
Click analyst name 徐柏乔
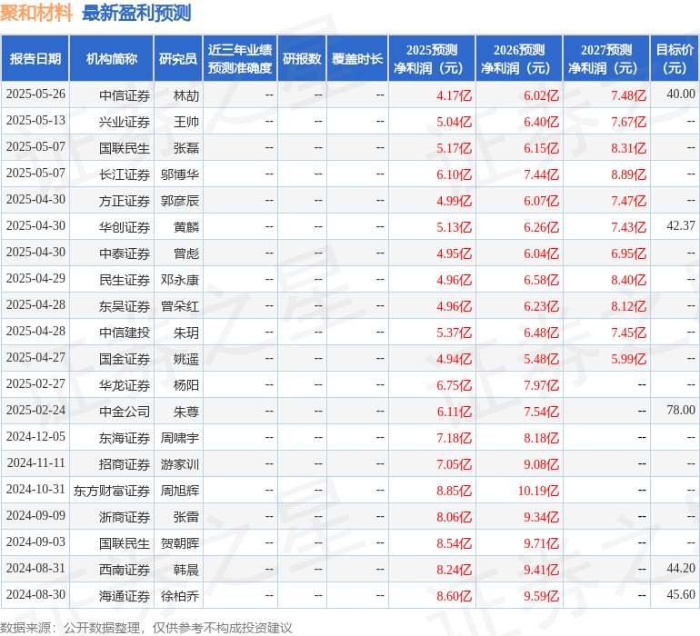coord(180,596)
